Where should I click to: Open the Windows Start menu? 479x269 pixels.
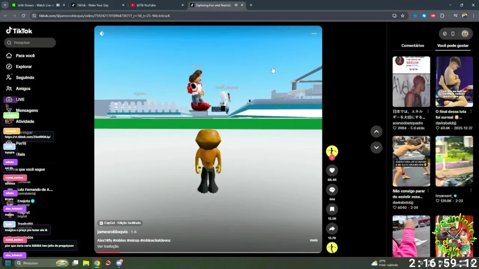tap(8, 263)
